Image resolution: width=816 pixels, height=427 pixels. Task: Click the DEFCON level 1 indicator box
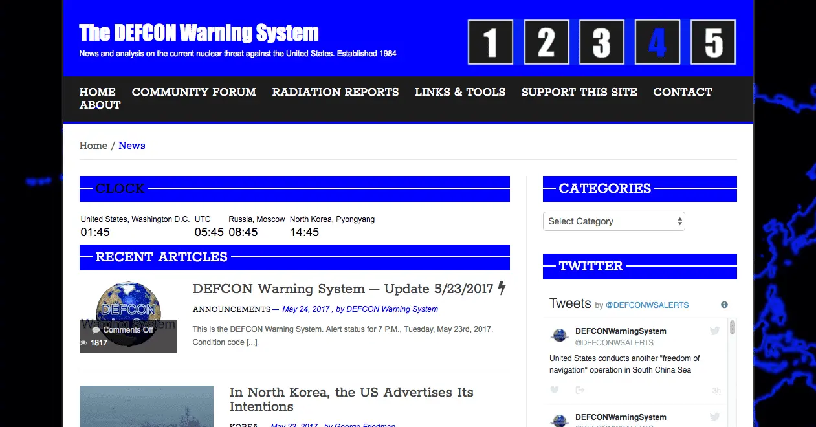[x=491, y=43]
